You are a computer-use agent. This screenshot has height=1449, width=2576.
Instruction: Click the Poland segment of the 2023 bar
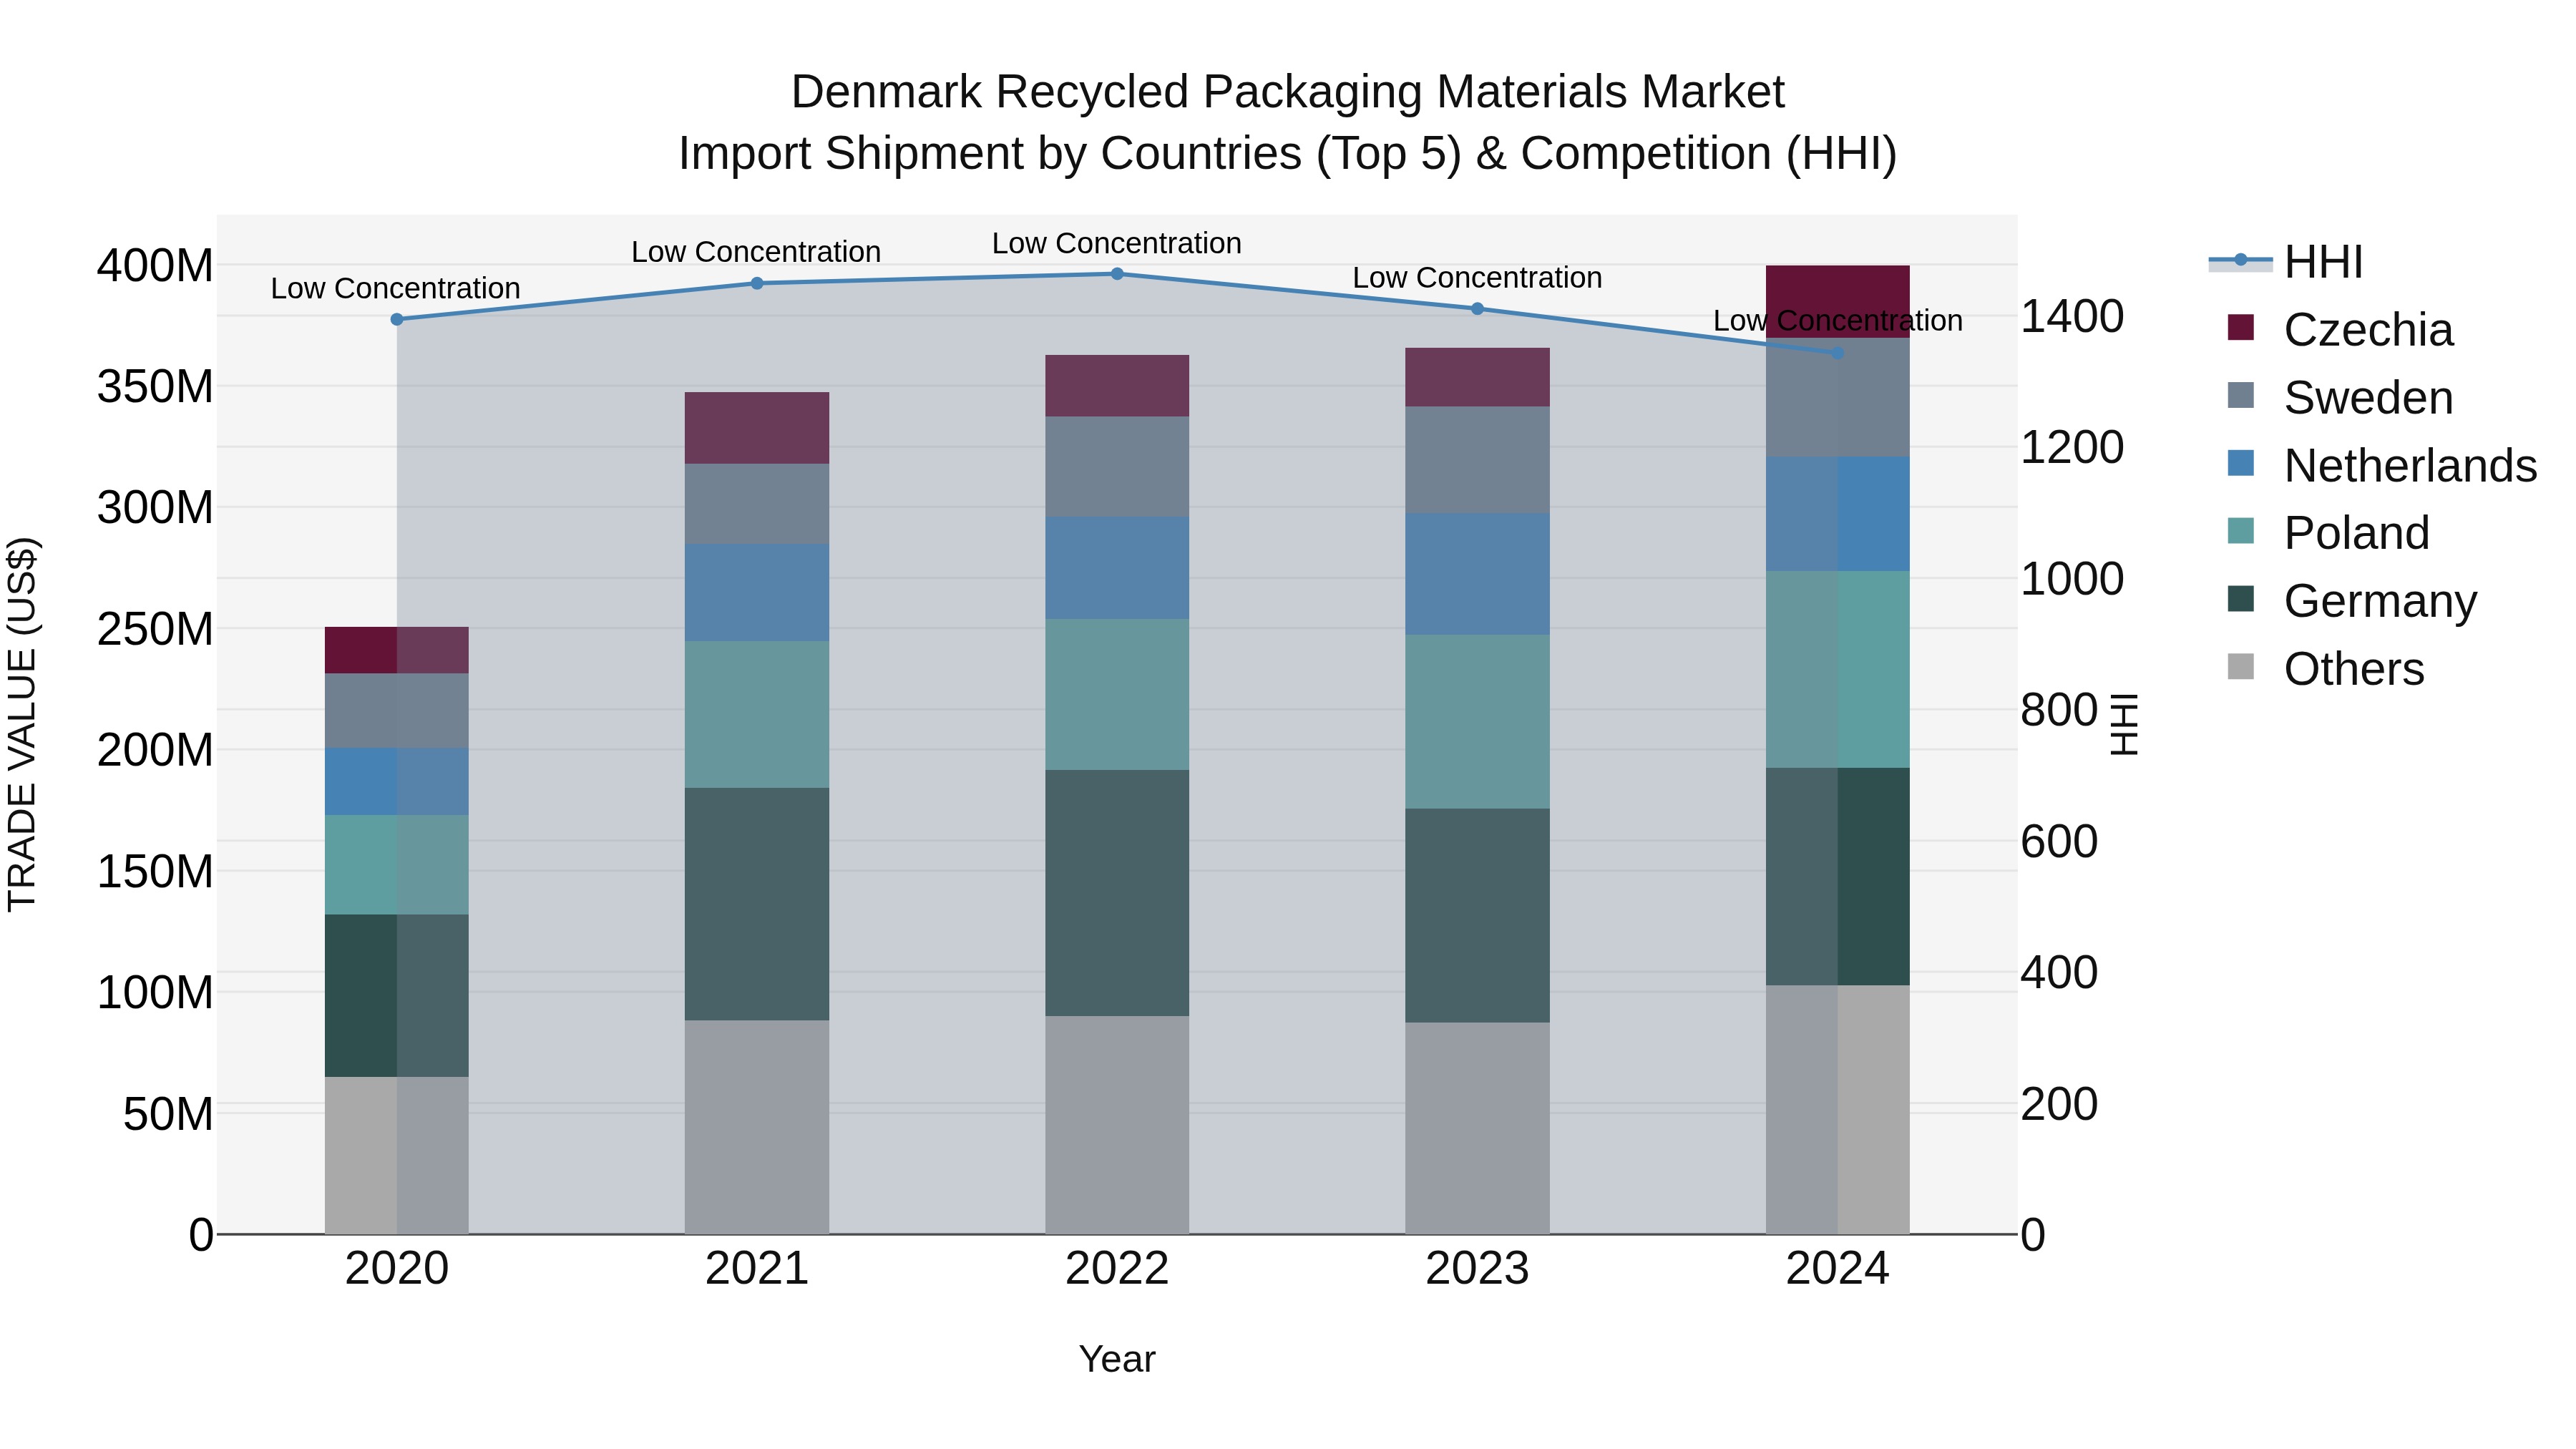click(1477, 721)
